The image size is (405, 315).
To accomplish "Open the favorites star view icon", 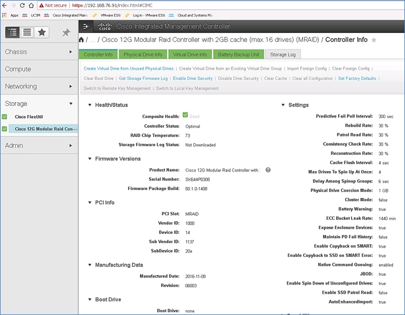I will click(41, 32).
